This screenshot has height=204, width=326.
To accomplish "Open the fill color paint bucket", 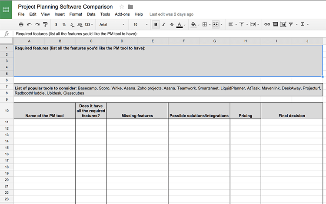I will (x=193, y=24).
